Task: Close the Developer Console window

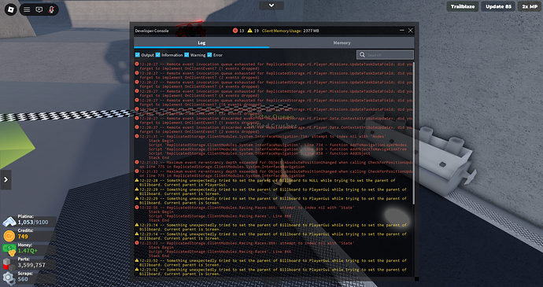Action: [x=410, y=31]
